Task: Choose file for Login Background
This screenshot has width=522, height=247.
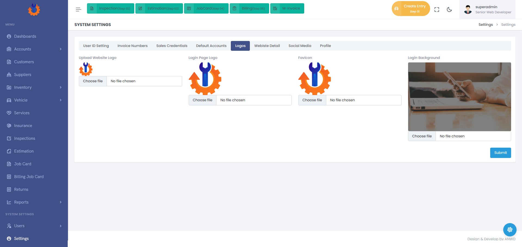Action: click(x=422, y=136)
